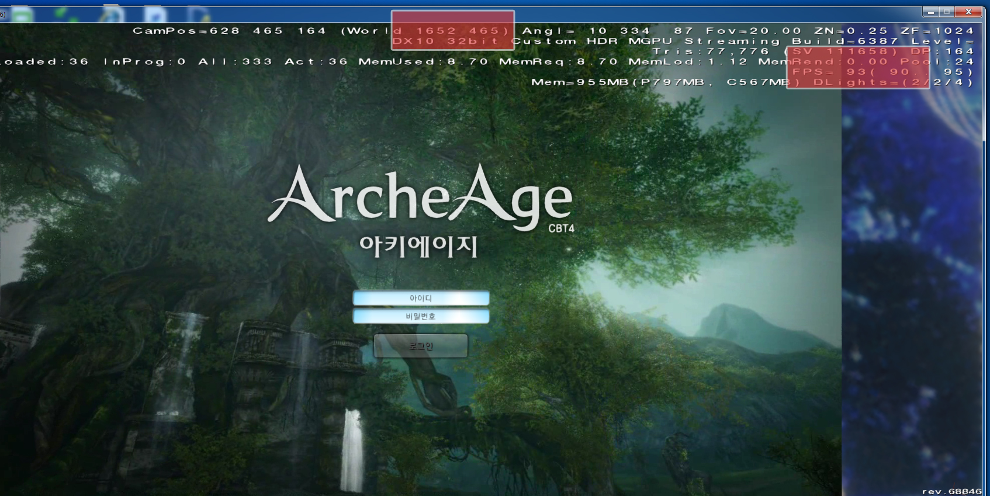The image size is (990, 496).
Task: Click the InProg:0 counter
Action: point(145,61)
